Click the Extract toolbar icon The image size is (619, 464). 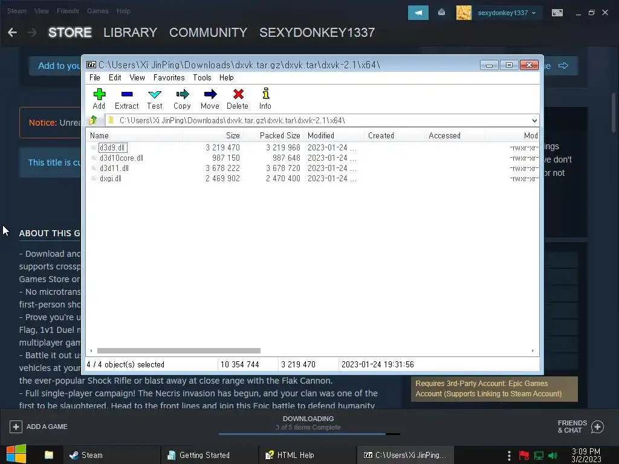point(127,94)
